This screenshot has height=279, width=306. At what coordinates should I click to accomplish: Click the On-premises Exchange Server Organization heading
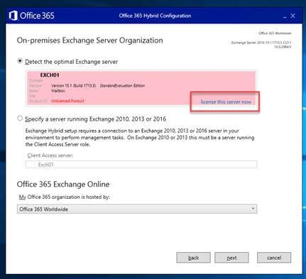point(89,40)
